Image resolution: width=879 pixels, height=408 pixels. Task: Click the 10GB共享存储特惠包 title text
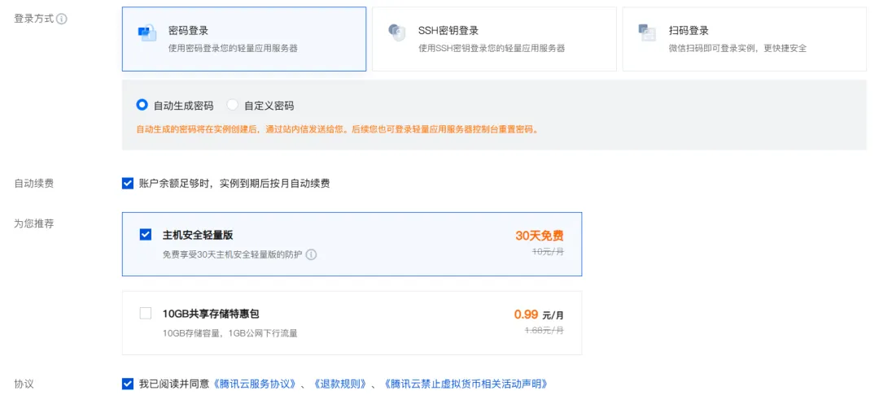(x=211, y=313)
